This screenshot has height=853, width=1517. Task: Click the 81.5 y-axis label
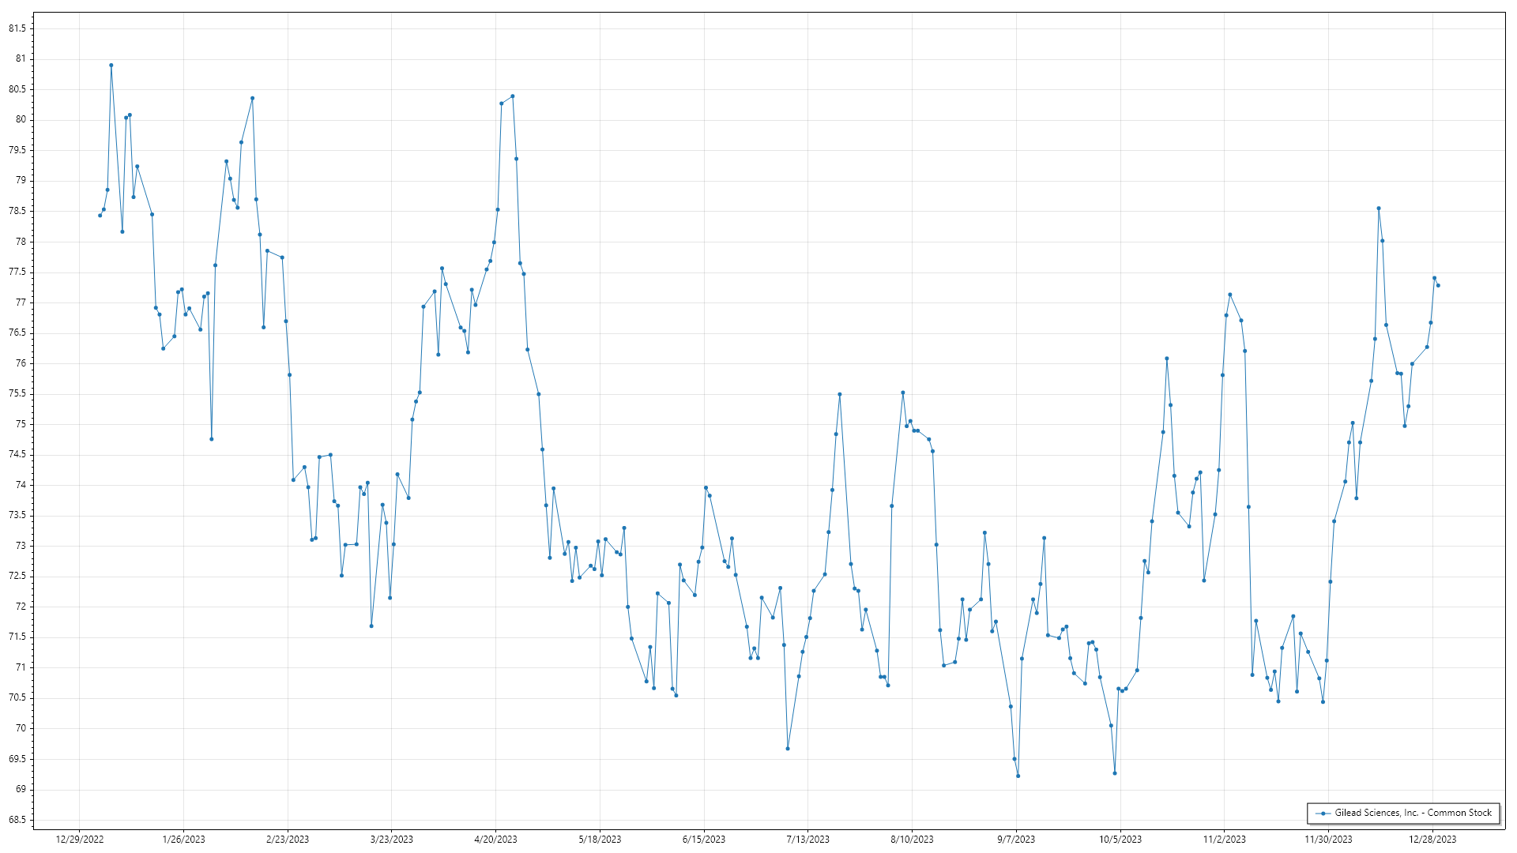pos(17,28)
